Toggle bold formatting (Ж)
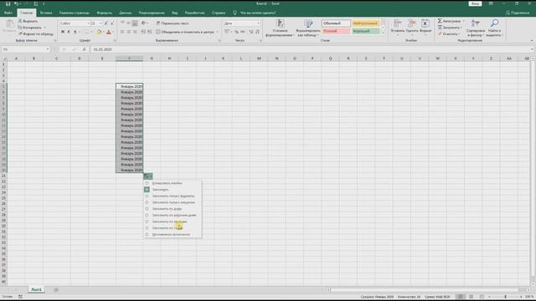This screenshot has width=536, height=301. pyautogui.click(x=63, y=32)
